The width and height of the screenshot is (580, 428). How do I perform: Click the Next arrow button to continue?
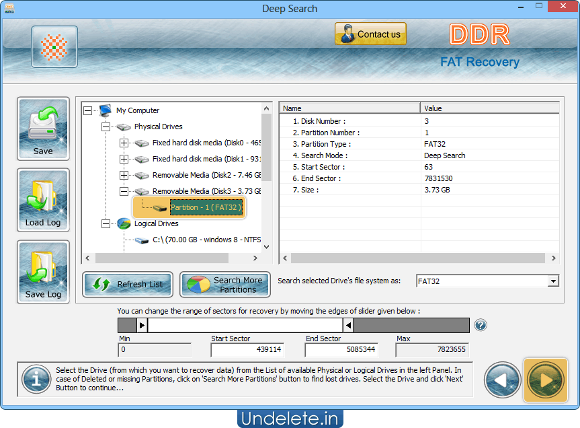click(x=545, y=380)
